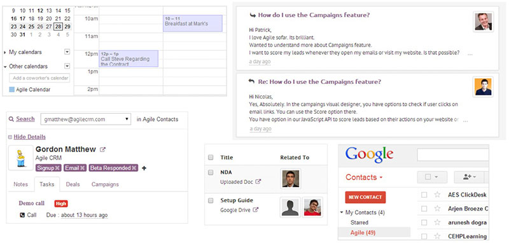The image size is (509, 243).
Task: Open the add-to-contacts person dropdown
Action: tap(470, 177)
